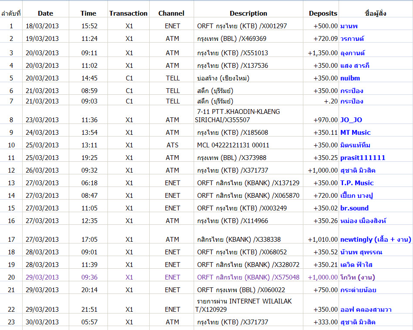This screenshot has width=413, height=330.
Task: Click deposit amount +350.02
Action: coord(325,208)
